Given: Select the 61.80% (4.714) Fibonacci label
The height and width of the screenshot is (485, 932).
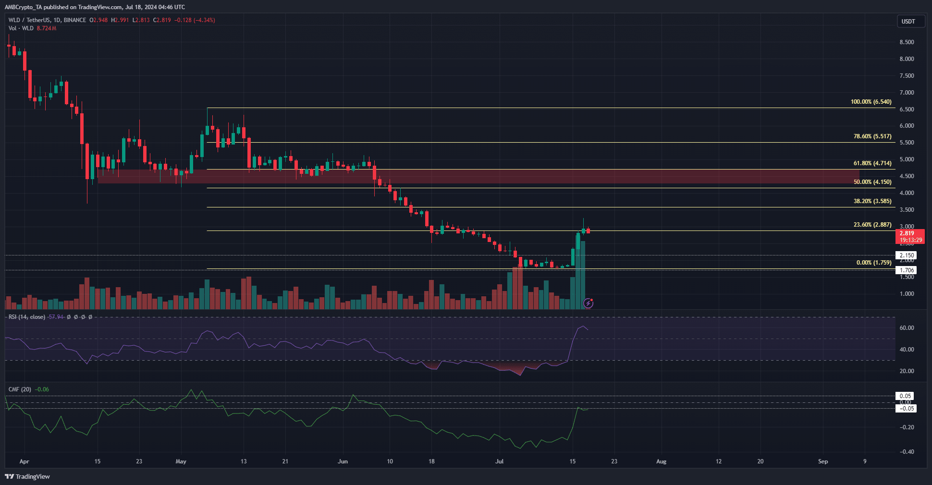Looking at the screenshot, I should [872, 163].
